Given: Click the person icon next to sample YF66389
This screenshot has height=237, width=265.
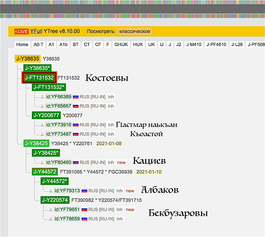Looking at the screenshot, I should [x=42, y=97].
